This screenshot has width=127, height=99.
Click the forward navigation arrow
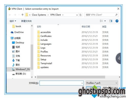(x=15, y=15)
